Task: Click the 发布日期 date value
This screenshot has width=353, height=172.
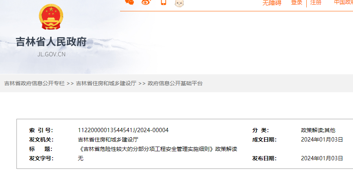Action: point(322,159)
